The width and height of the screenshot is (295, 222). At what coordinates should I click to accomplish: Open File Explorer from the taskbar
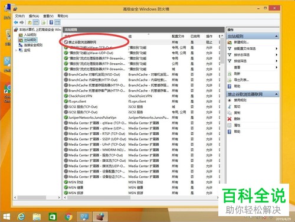coord(37,217)
